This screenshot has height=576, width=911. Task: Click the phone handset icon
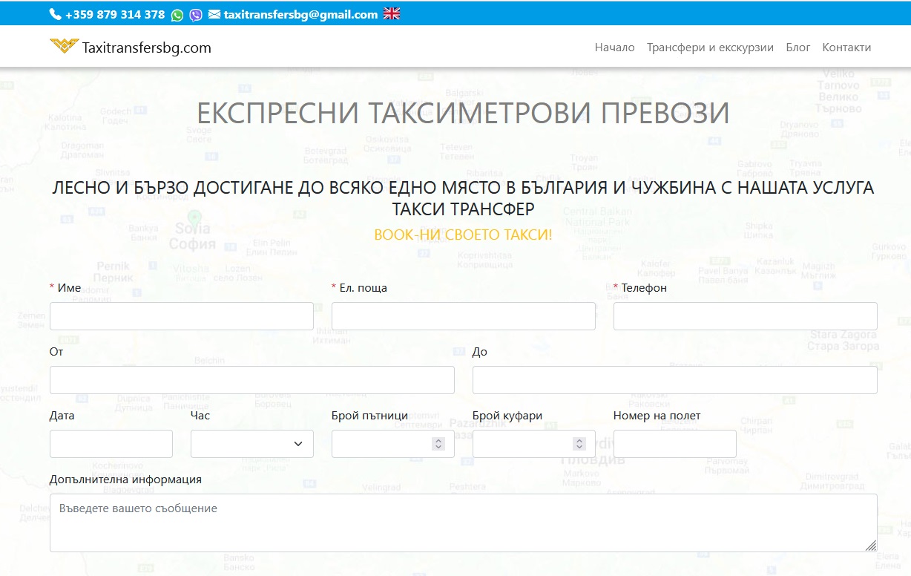[x=56, y=14]
